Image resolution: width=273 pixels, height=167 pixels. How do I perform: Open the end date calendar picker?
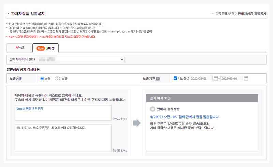(246, 79)
